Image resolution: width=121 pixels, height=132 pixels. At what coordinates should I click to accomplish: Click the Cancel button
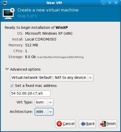(65, 124)
